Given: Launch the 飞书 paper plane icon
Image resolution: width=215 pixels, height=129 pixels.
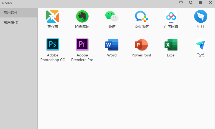Looking at the screenshot, I should pos(201,45).
